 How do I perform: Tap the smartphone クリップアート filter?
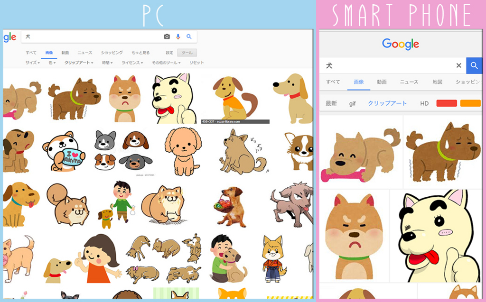387,103
